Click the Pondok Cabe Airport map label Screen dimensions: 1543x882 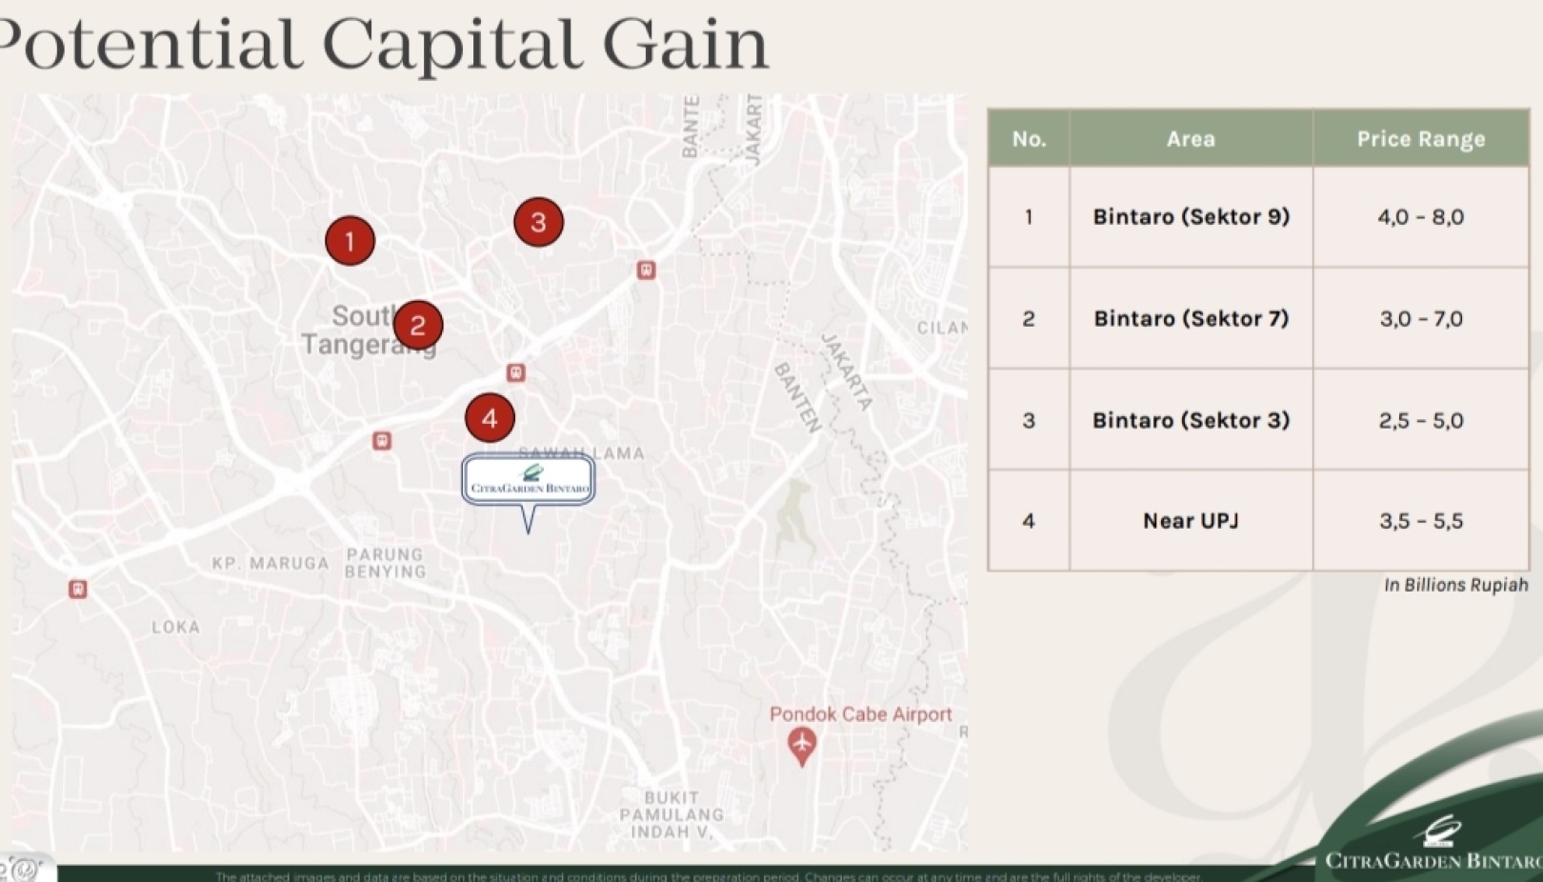pos(860,714)
